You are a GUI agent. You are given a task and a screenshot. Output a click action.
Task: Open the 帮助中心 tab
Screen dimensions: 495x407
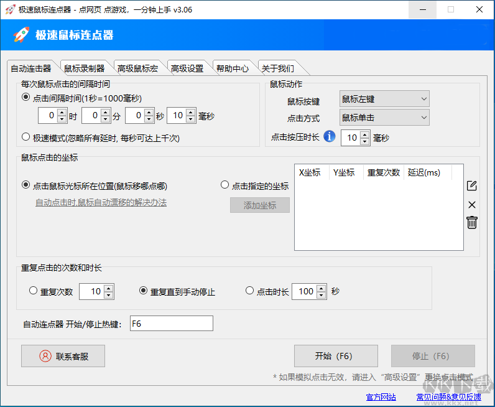click(x=233, y=68)
